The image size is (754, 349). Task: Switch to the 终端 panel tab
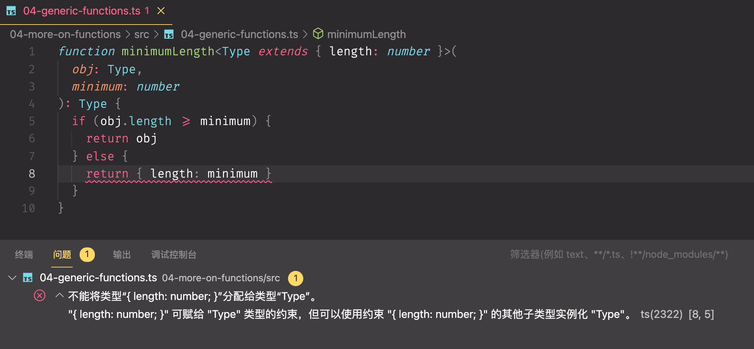[x=24, y=255]
